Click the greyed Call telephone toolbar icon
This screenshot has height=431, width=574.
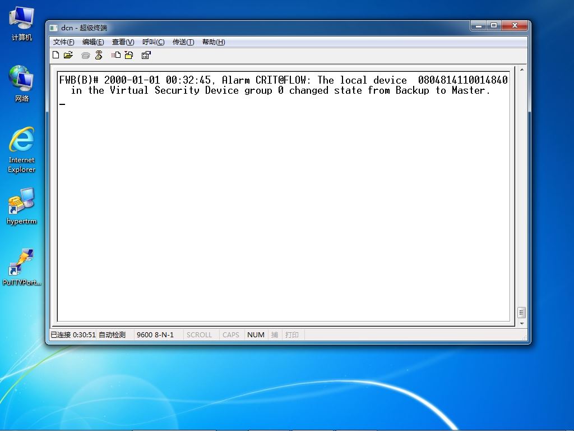point(86,56)
